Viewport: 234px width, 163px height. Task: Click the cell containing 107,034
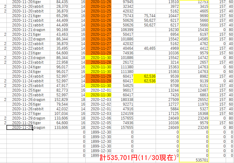[59, 114]
